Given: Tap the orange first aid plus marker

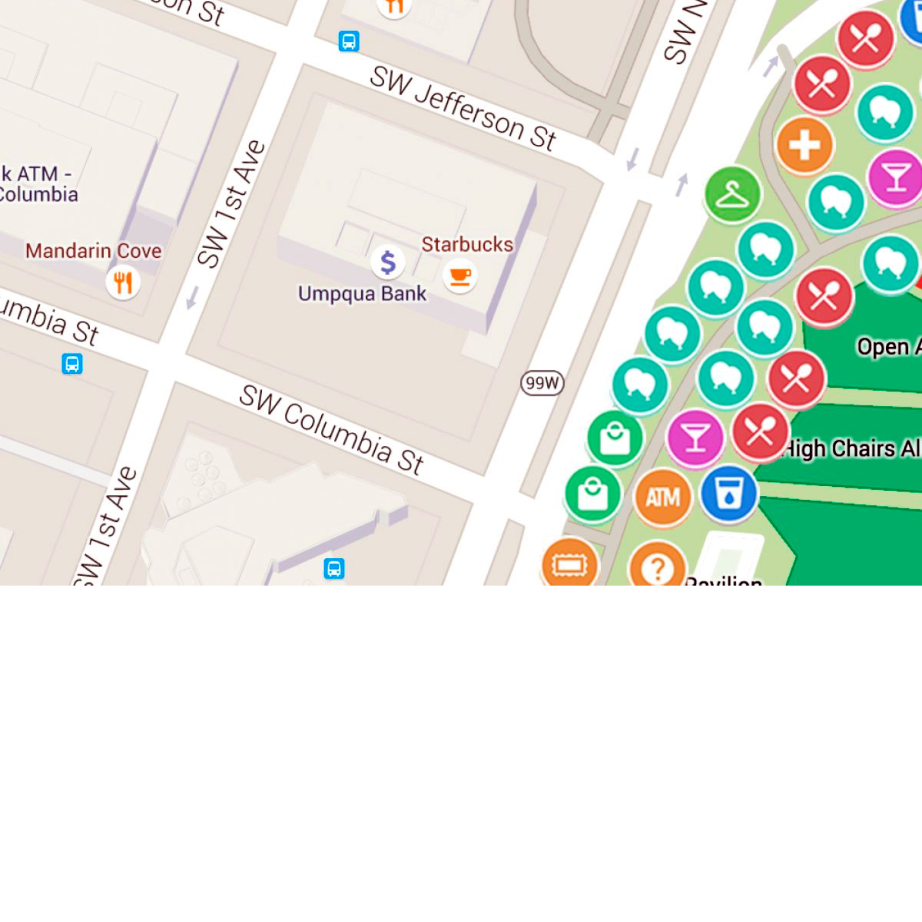Looking at the screenshot, I should pos(804,145).
